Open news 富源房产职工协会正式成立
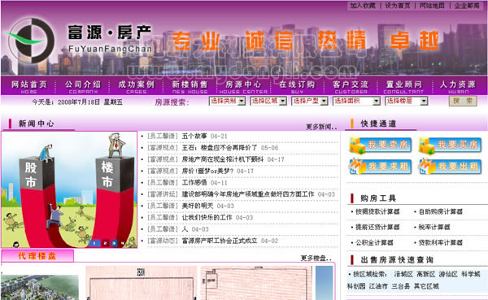The height and width of the screenshot is (300, 488). tap(220, 241)
